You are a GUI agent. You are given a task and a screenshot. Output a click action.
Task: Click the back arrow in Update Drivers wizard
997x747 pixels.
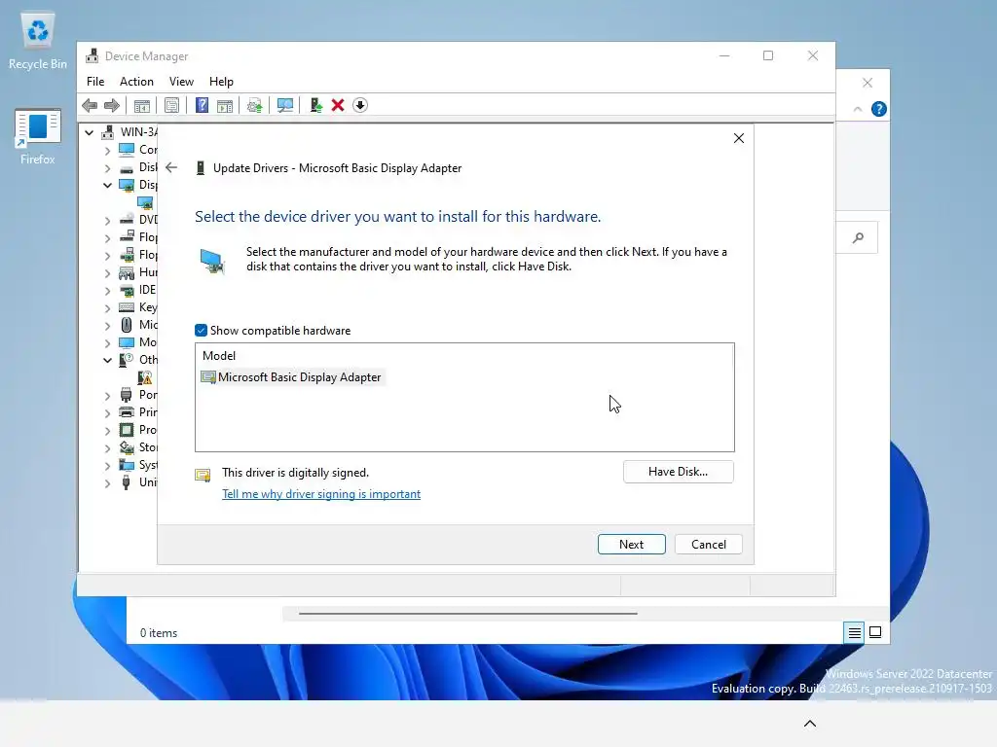click(171, 167)
